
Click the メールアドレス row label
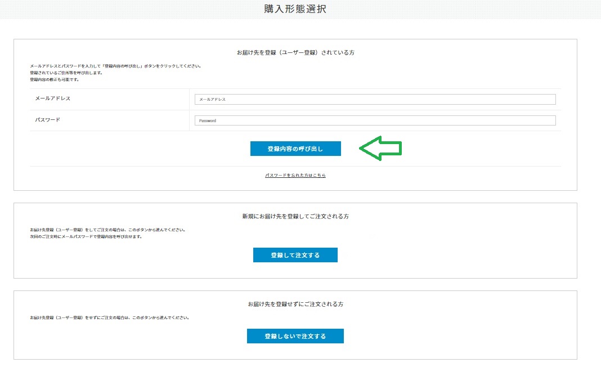point(53,99)
